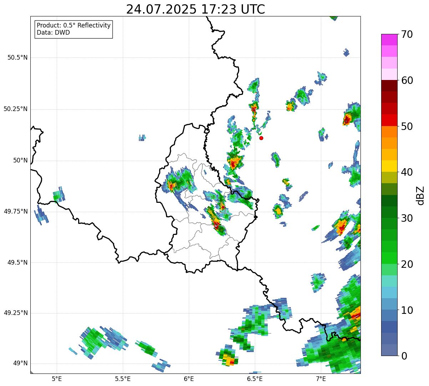Click the Data: DWD label
Screen dimensions: 429x386
point(53,32)
